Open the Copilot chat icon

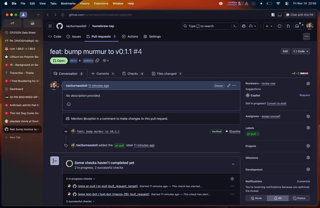tap(243, 26)
